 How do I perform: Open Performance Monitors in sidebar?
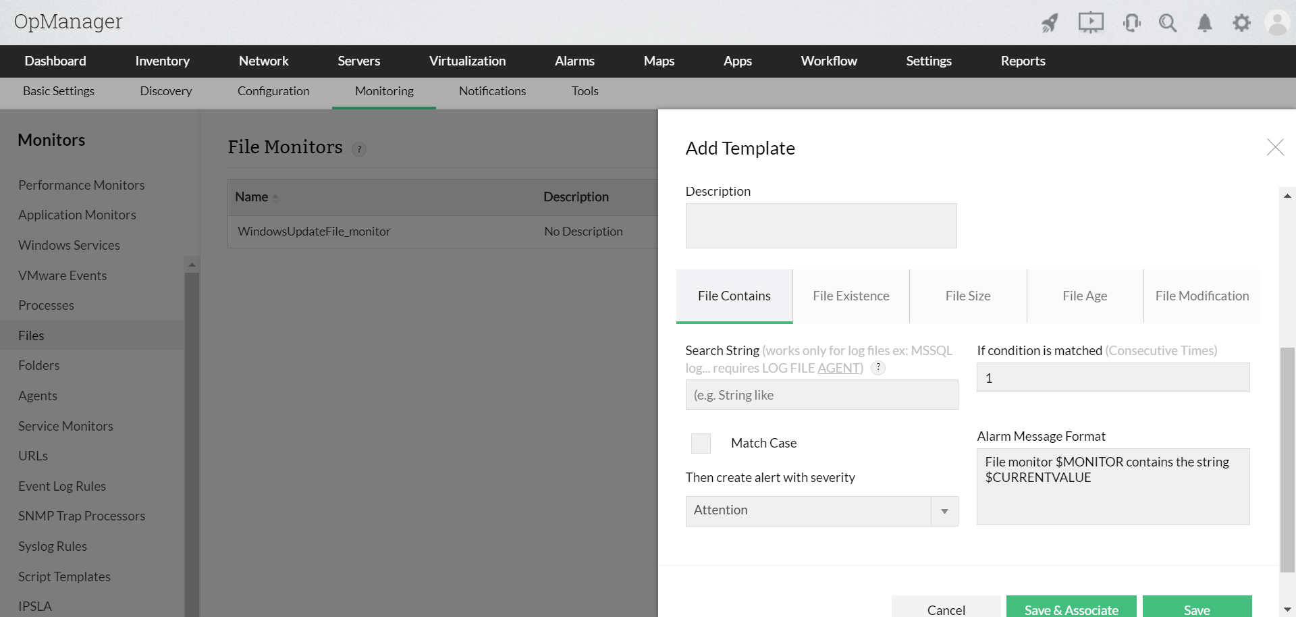point(81,185)
